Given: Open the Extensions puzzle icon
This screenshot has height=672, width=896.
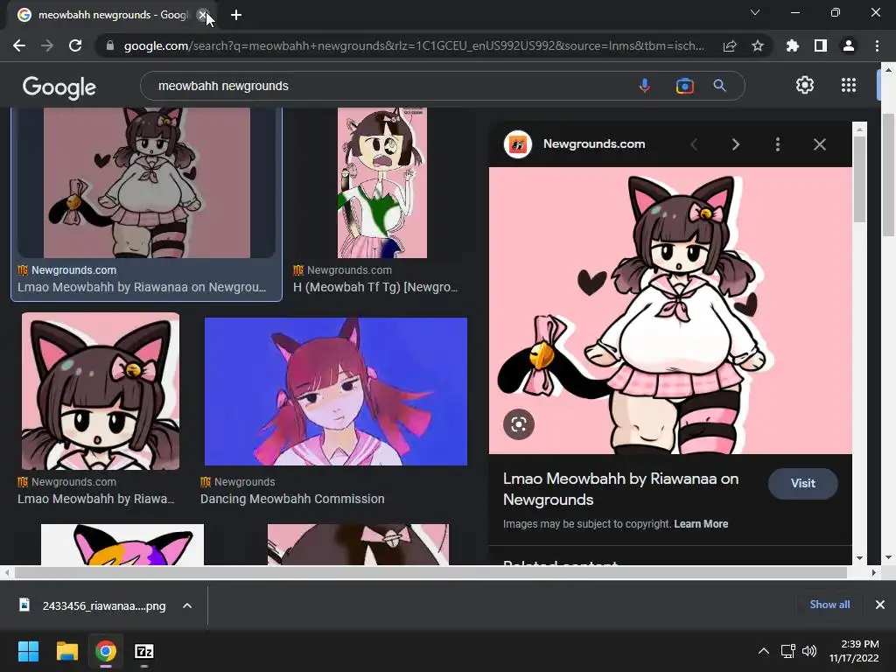Looking at the screenshot, I should point(792,45).
